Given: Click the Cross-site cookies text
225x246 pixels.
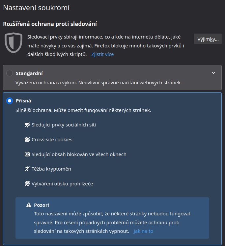Looking at the screenshot, I should (x=52, y=140).
